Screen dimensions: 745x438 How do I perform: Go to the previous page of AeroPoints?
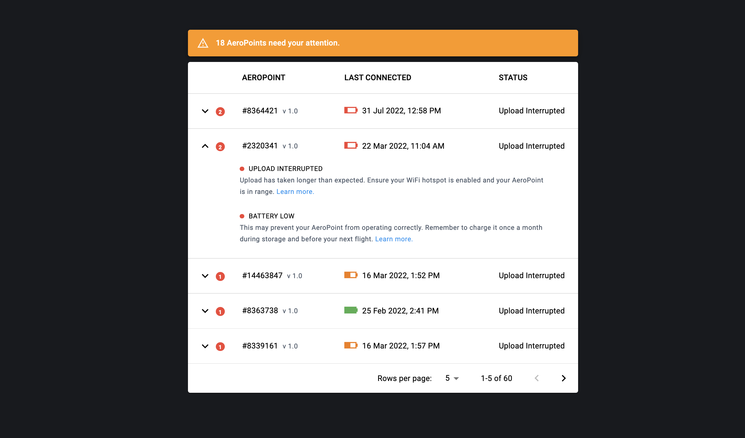(x=537, y=378)
